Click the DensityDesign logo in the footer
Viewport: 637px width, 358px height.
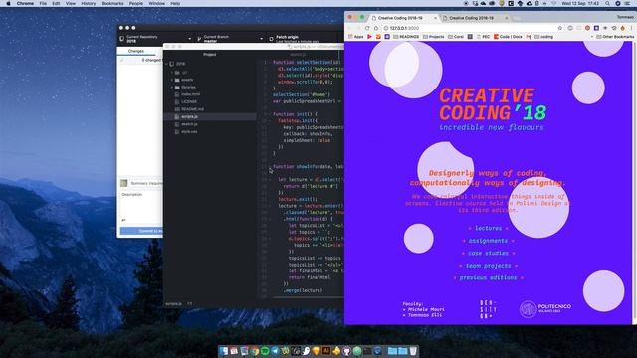click(x=488, y=309)
